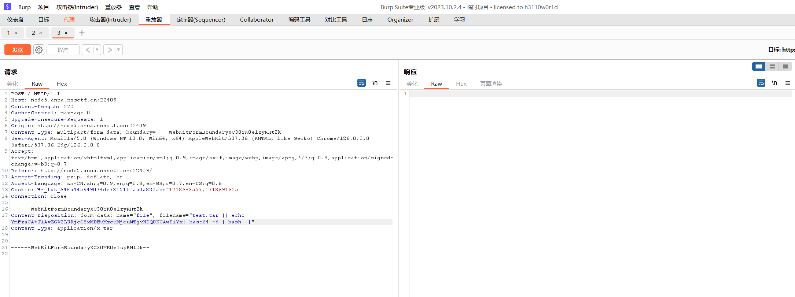Viewport: 795px width, 297px height.
Task: Select Repeater tab 3
Action: click(59, 33)
